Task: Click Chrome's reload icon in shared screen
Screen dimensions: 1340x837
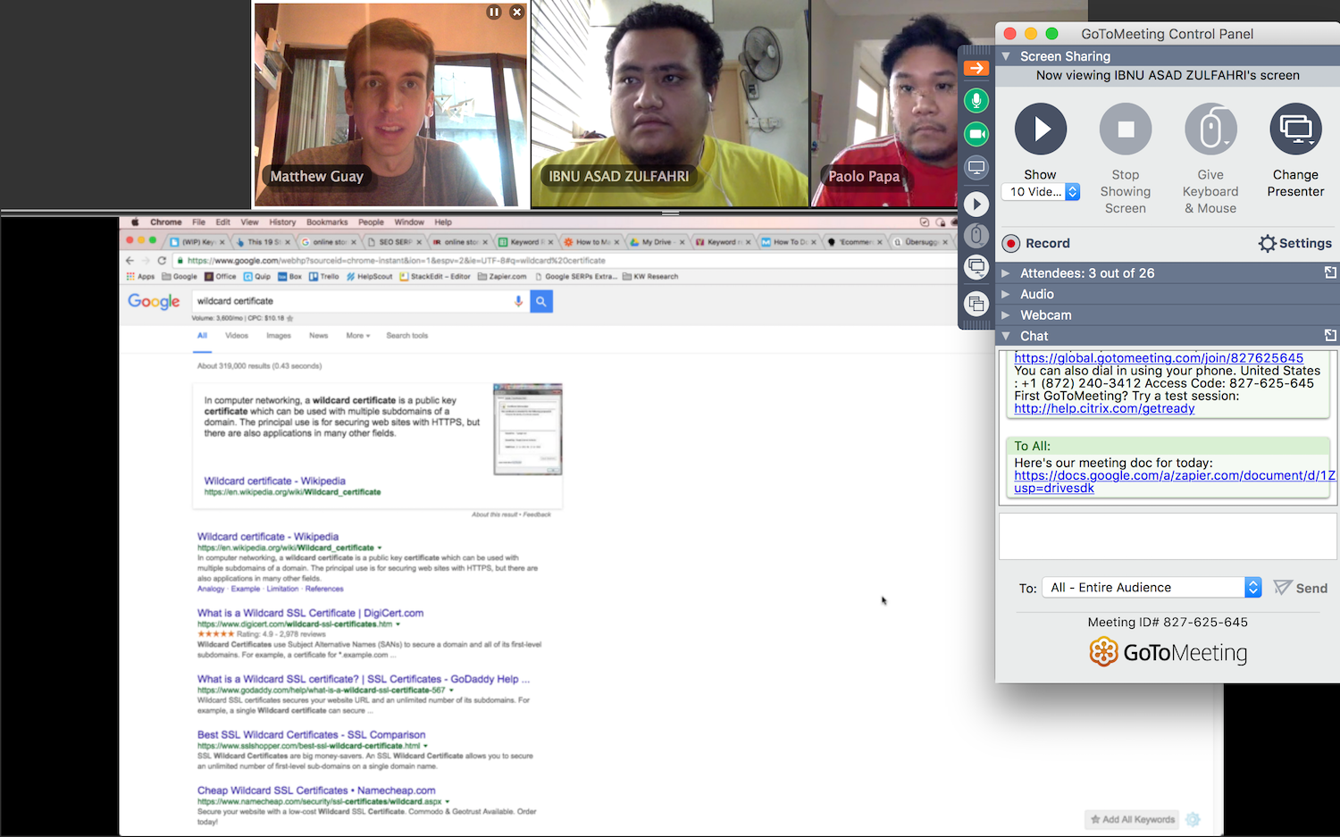Action: (162, 260)
